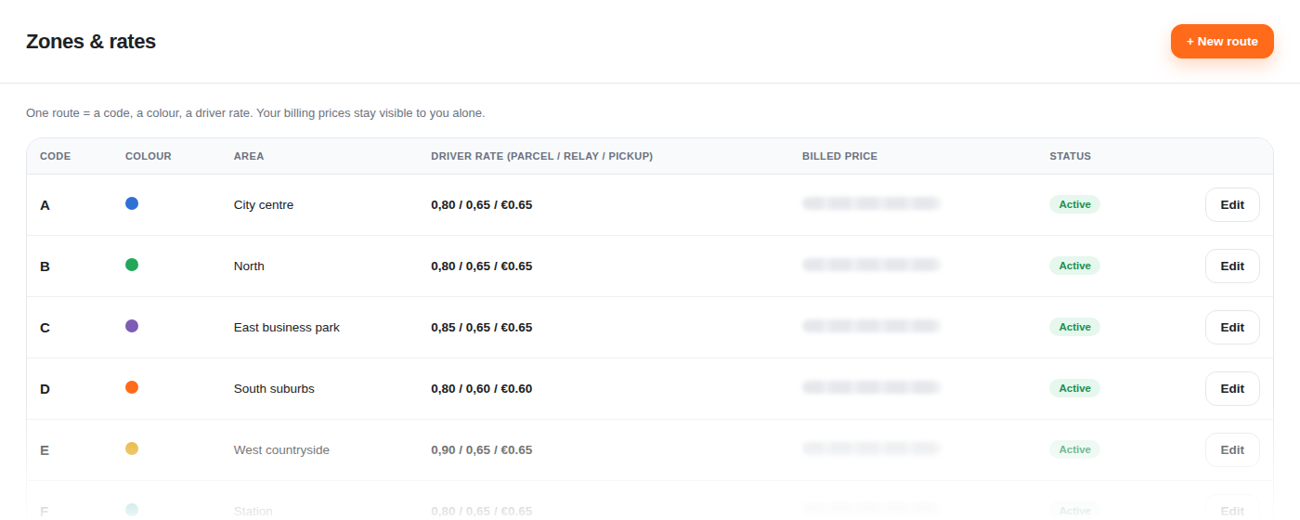Click driver rate 0,85 / 0,65 / €0.65

pyautogui.click(x=482, y=327)
